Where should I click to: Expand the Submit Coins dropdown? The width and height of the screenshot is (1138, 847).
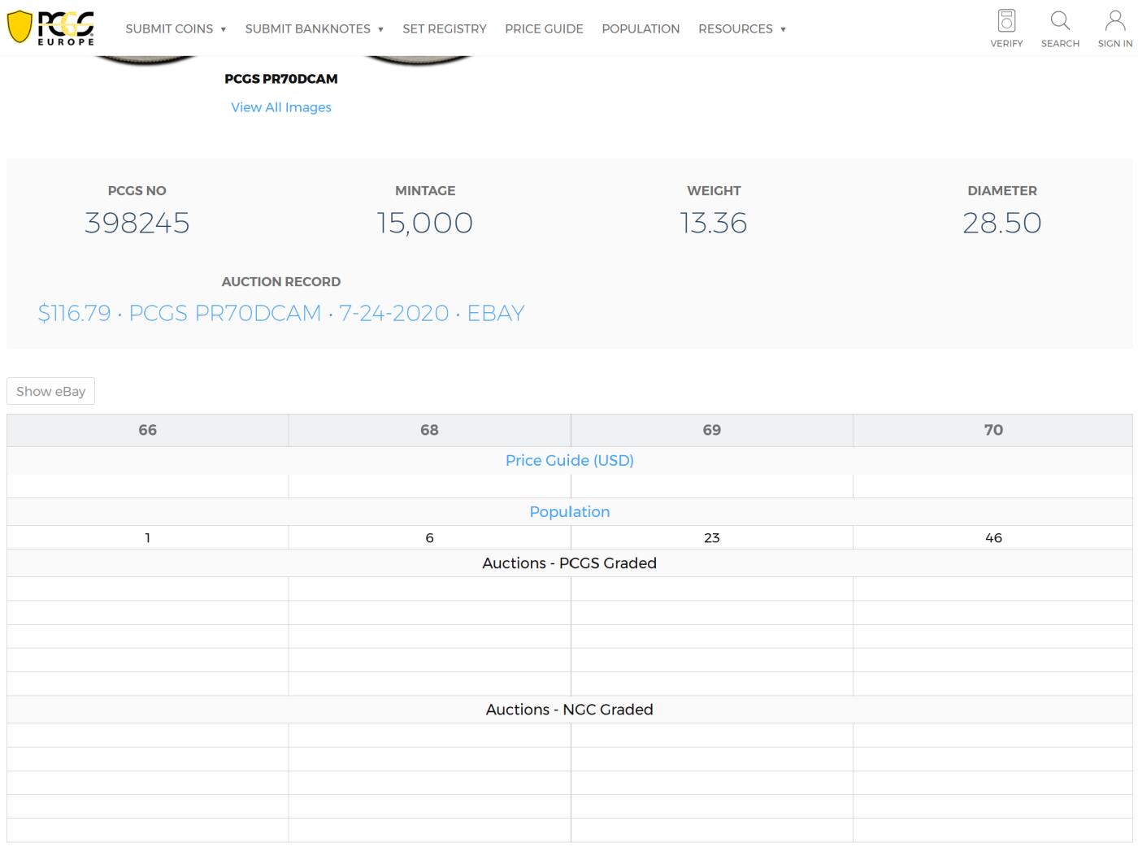point(176,28)
